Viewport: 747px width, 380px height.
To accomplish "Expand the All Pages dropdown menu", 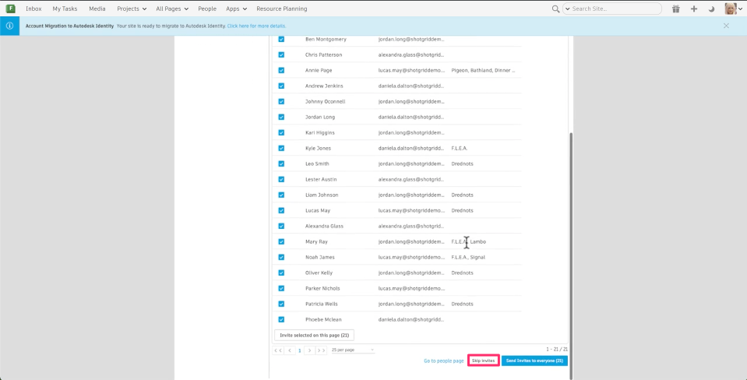I will pos(172,9).
